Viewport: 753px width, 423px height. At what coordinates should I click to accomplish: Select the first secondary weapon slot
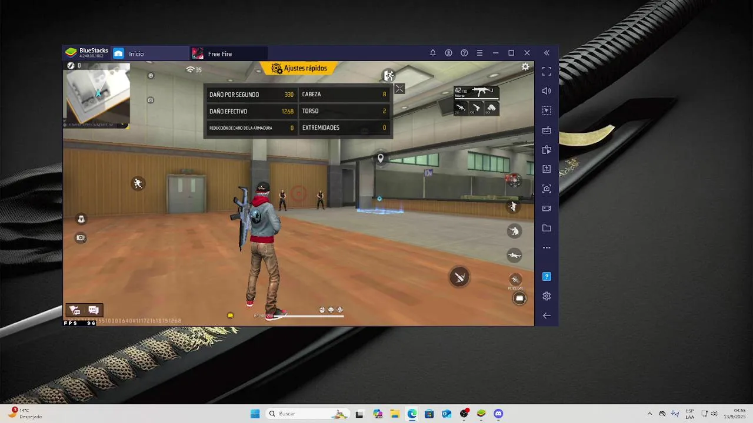(x=461, y=108)
